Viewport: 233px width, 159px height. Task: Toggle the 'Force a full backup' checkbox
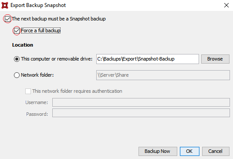pos(17,31)
